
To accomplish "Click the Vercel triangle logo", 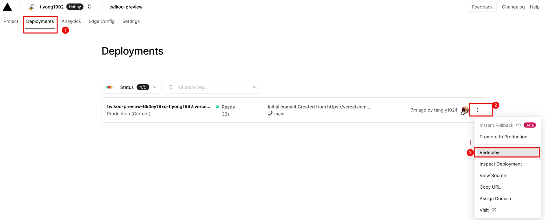I will click(7, 7).
